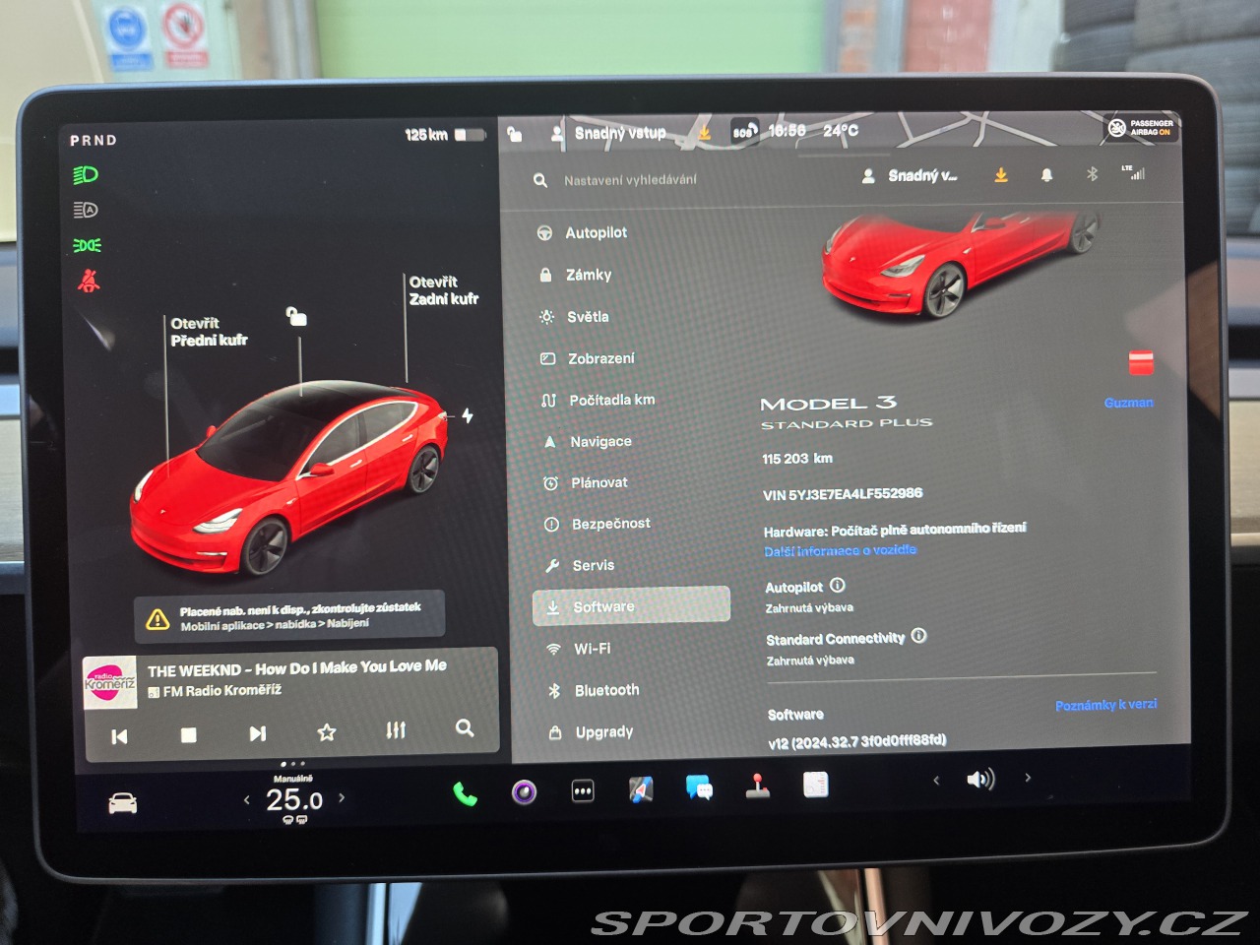Open the messages chat bubble app
Screen dimensions: 1260x945
[x=699, y=787]
